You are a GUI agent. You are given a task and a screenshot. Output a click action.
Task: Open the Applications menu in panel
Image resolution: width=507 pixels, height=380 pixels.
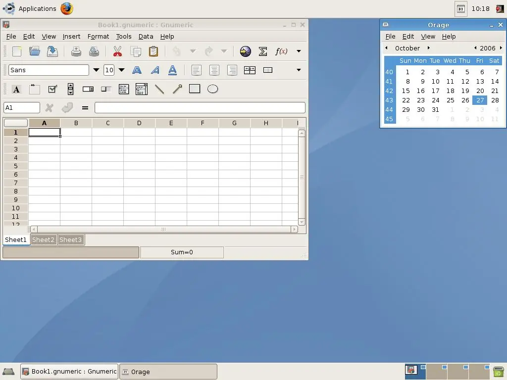30,9
